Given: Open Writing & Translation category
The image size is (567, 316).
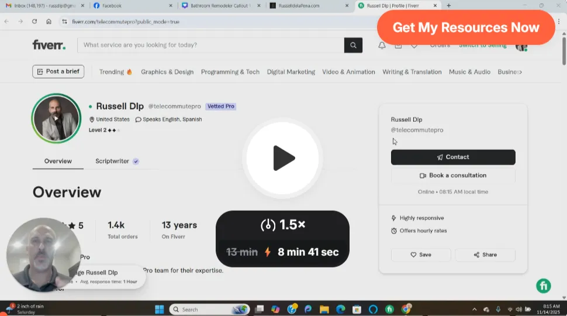Looking at the screenshot, I should pos(412,72).
